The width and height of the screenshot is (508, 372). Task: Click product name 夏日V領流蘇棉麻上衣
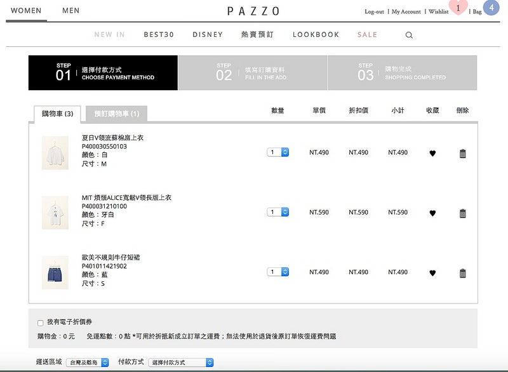tap(112, 138)
